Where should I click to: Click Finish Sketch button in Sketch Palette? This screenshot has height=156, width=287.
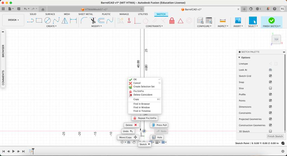tap(275, 136)
